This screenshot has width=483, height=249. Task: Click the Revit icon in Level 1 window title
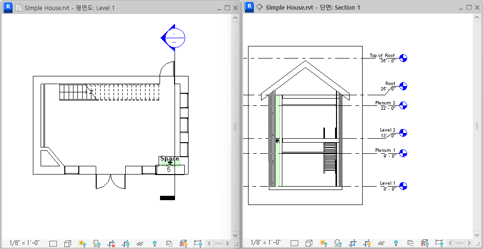point(8,7)
